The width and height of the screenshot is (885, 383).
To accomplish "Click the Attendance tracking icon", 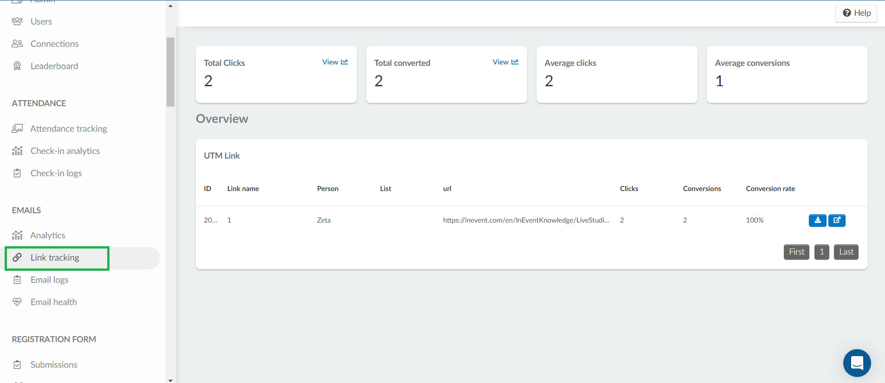I will point(17,128).
